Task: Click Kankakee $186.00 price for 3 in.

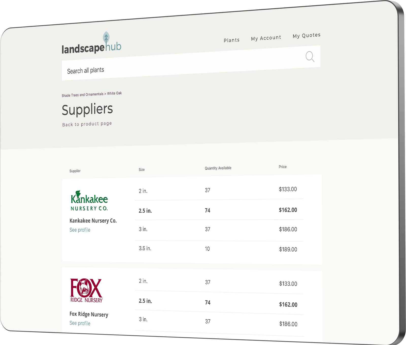Action: pos(288,229)
